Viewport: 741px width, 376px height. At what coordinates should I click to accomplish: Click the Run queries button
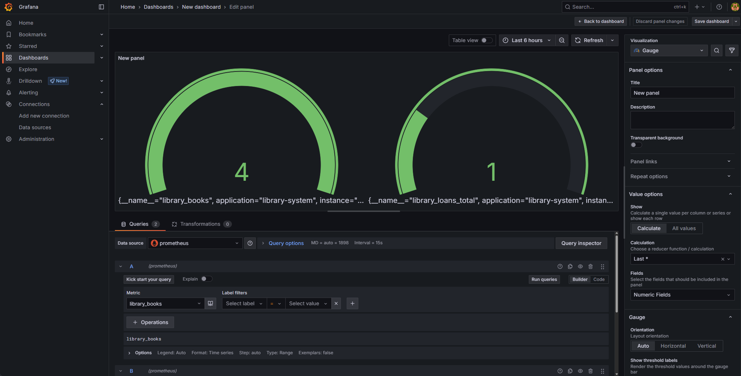click(x=544, y=279)
